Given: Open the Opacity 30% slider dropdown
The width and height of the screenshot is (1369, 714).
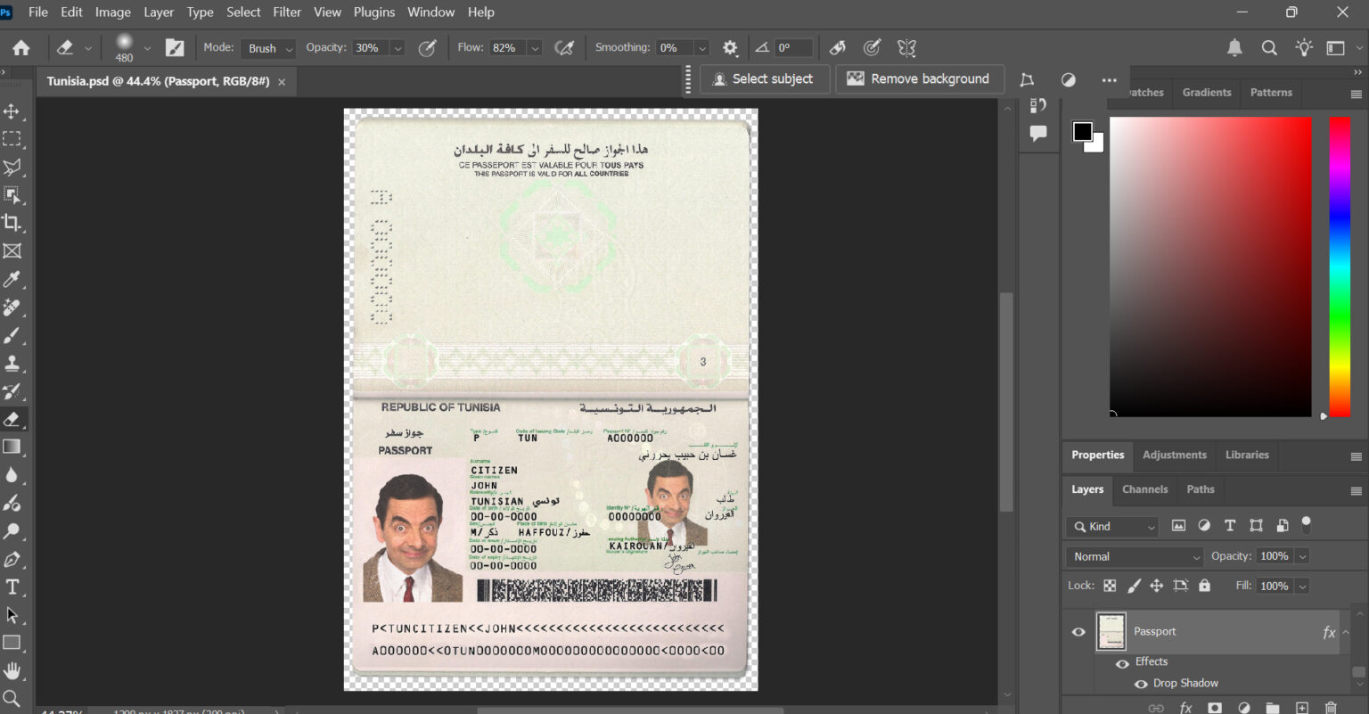Looking at the screenshot, I should (398, 48).
